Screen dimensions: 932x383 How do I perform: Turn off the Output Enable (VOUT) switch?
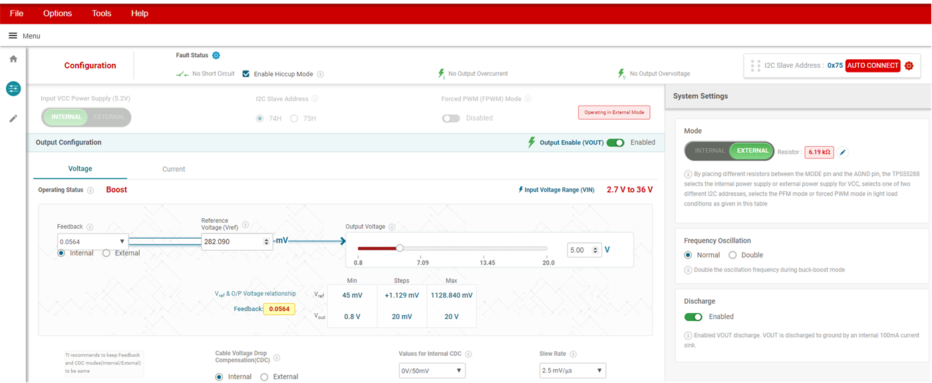coord(615,142)
